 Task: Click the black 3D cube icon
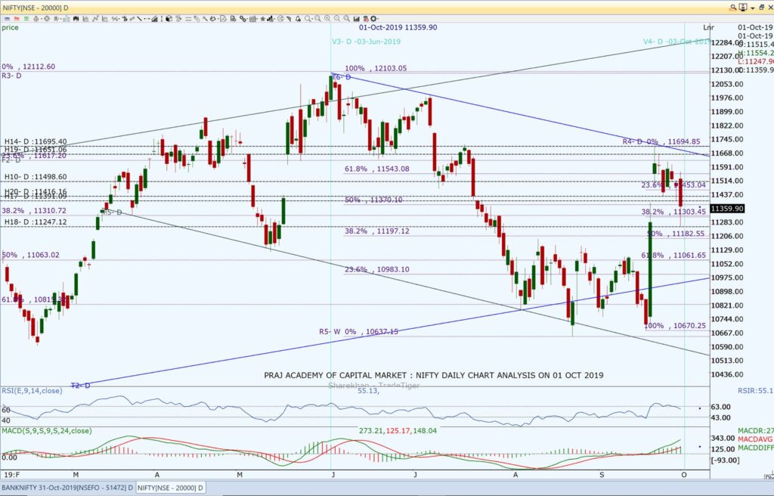click(x=169, y=19)
